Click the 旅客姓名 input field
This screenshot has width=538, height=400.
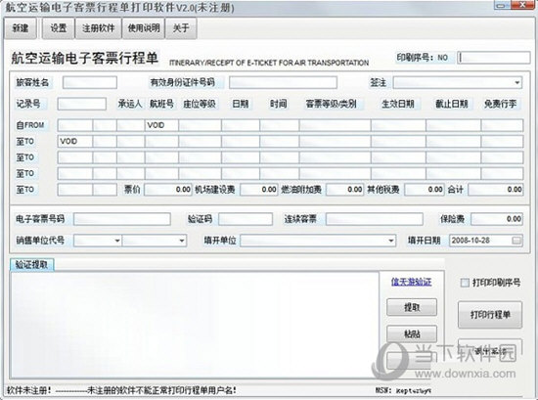90,82
